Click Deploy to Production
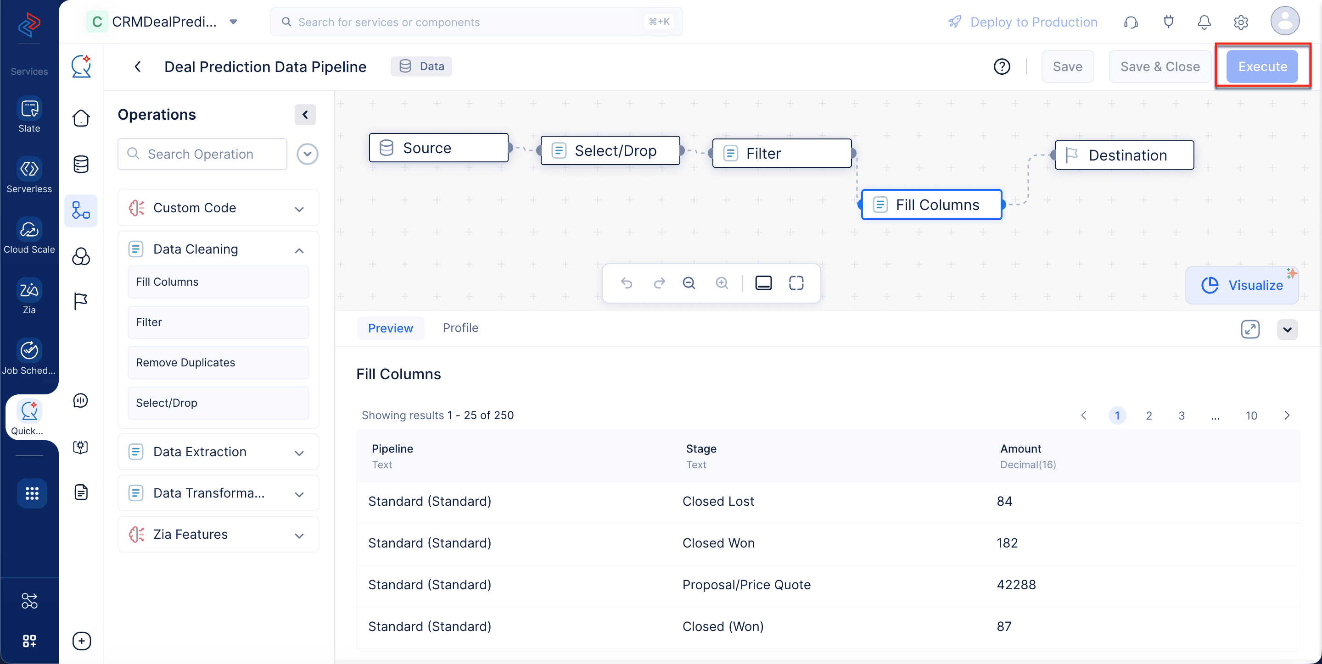Viewport: 1322px width, 664px height. pos(1022,22)
